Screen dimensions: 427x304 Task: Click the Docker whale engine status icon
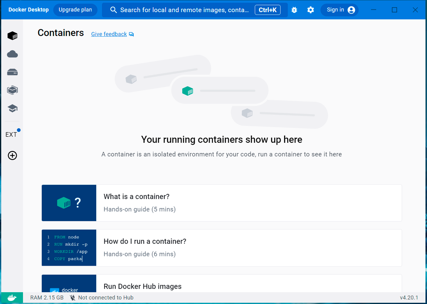pos(12,297)
